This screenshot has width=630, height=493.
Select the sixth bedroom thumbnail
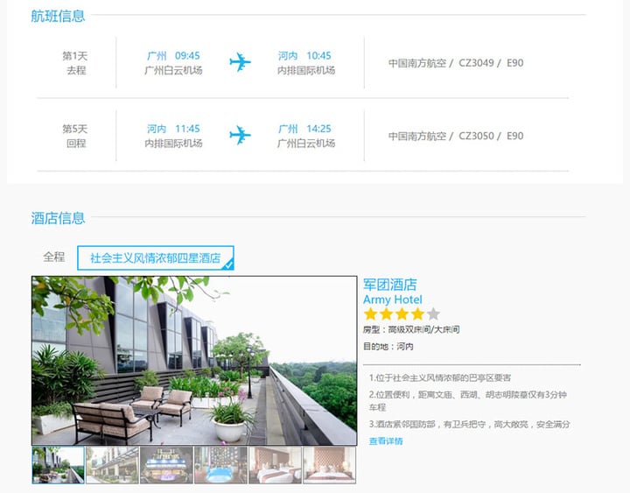click(x=330, y=465)
